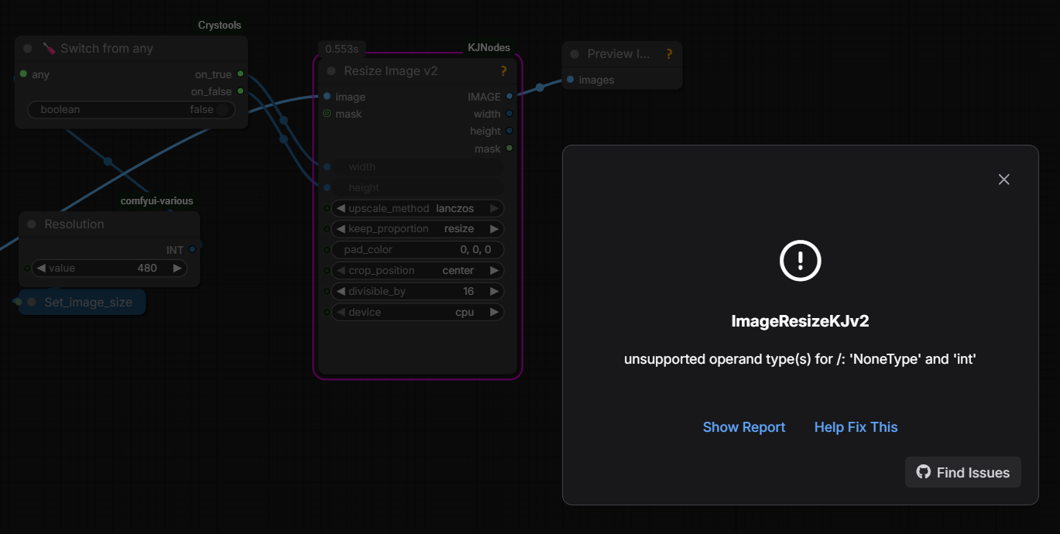The width and height of the screenshot is (1060, 534).
Task: Click the Set_image_size collapse dot
Action: 32,302
